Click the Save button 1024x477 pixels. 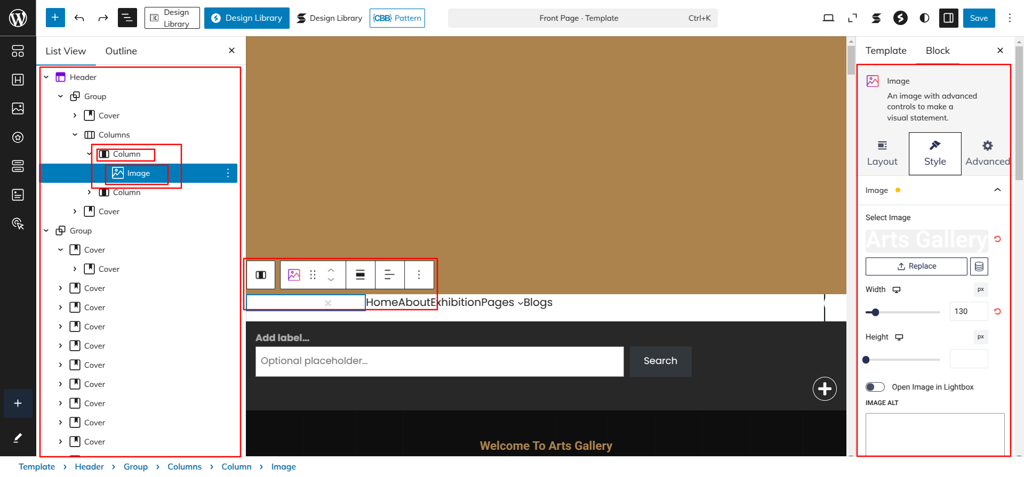(x=979, y=18)
